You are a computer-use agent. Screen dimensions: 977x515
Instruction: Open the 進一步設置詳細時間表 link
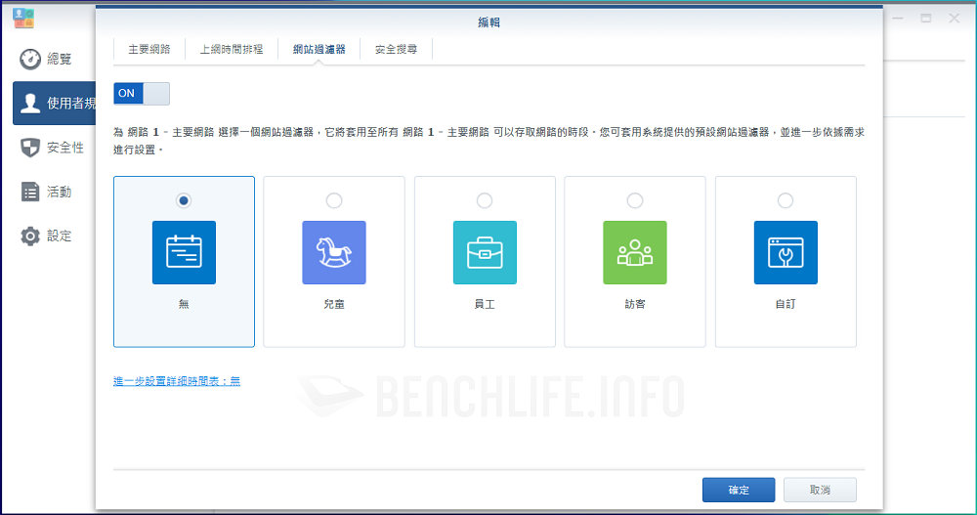pos(177,381)
